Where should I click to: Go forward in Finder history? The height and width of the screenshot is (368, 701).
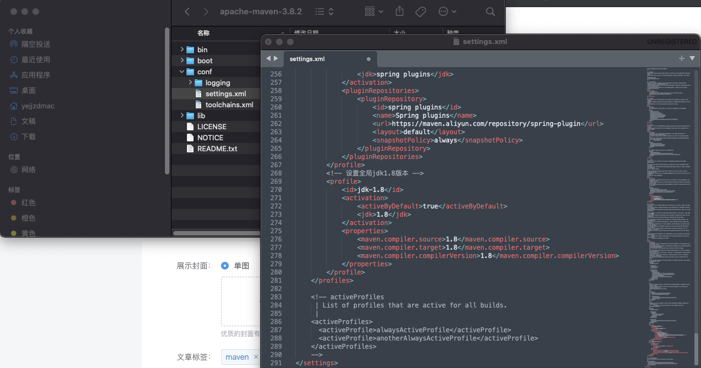pyautogui.click(x=206, y=12)
